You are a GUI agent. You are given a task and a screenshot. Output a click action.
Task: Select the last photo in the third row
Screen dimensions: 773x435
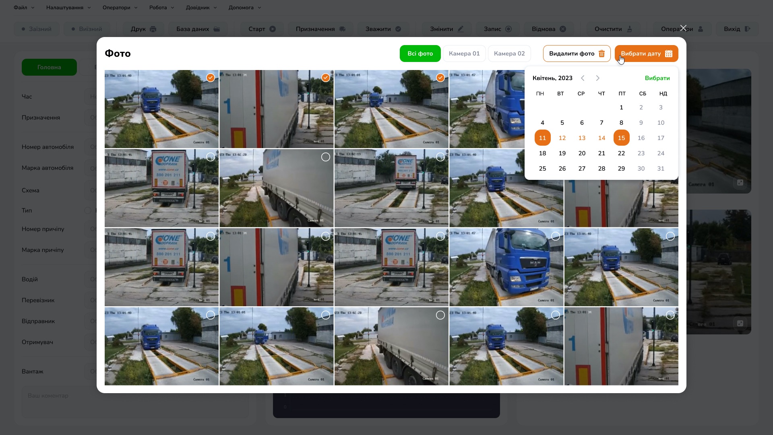pyautogui.click(x=670, y=236)
